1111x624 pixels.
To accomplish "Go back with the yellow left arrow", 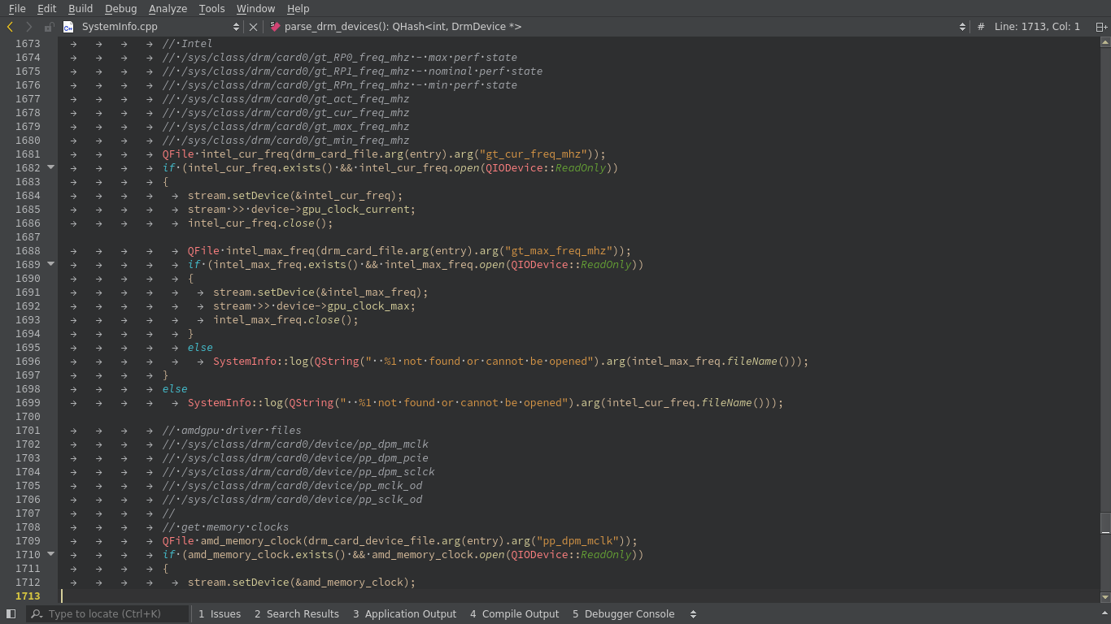I will [10, 27].
